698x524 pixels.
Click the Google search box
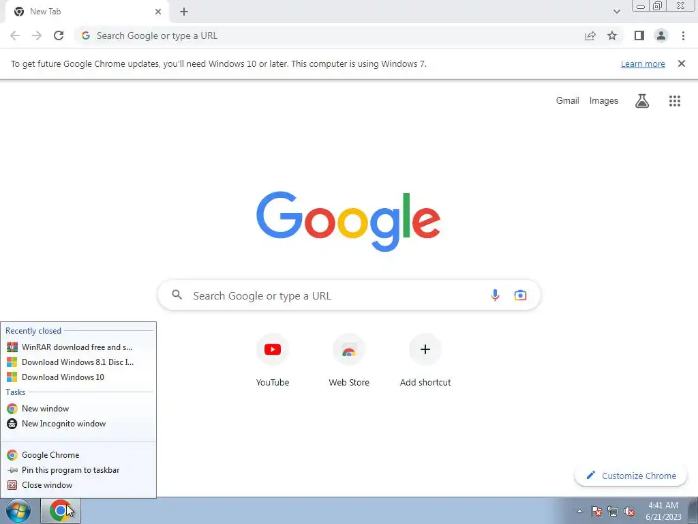pyautogui.click(x=349, y=295)
